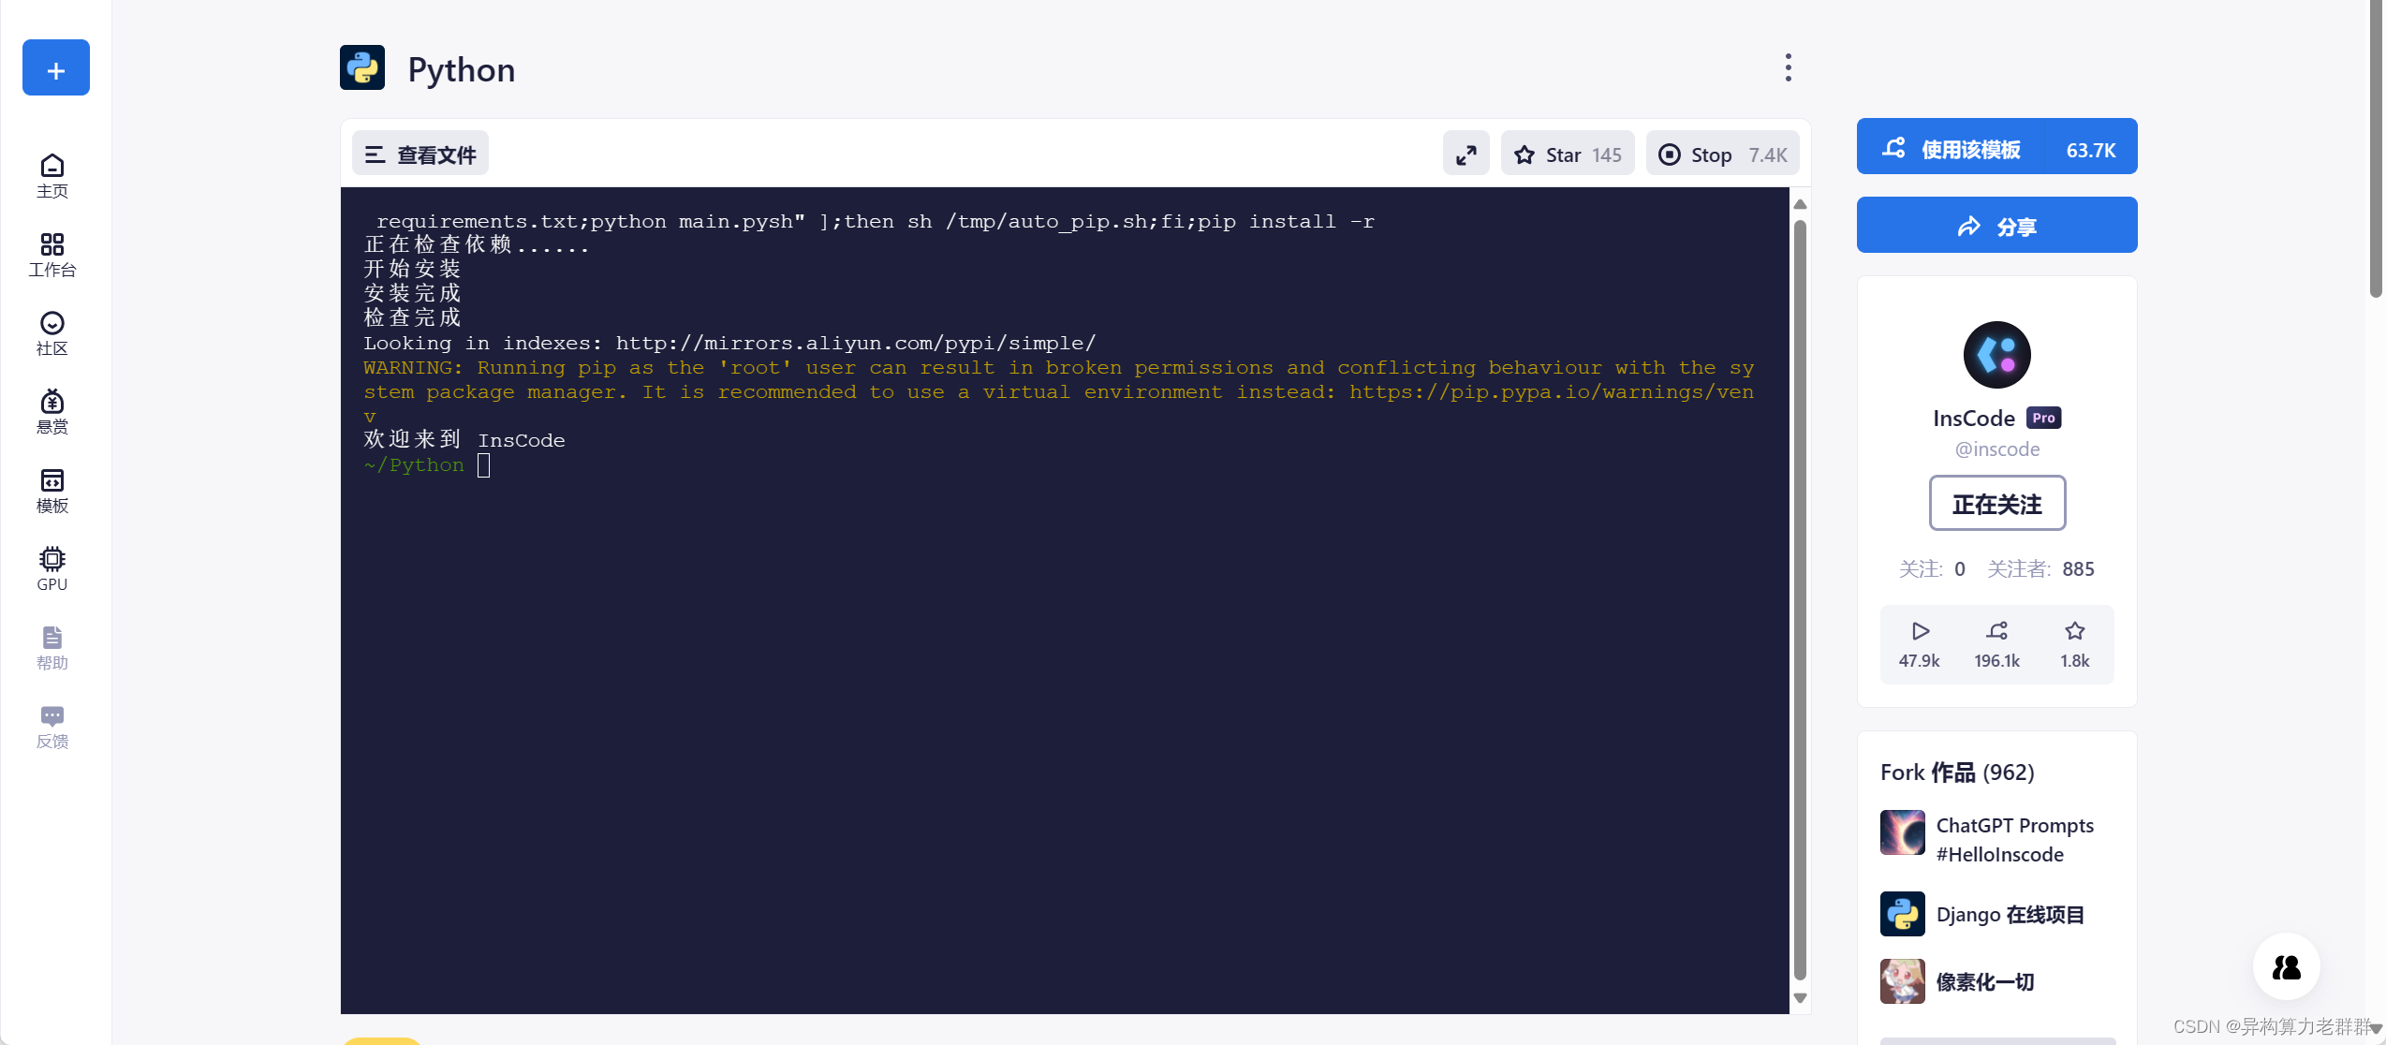Open the 模板 templates page
Viewport: 2386px width, 1045px height.
click(x=52, y=491)
